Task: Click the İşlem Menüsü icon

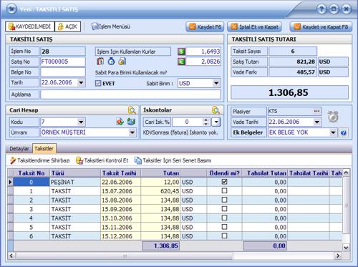Action: [95, 26]
